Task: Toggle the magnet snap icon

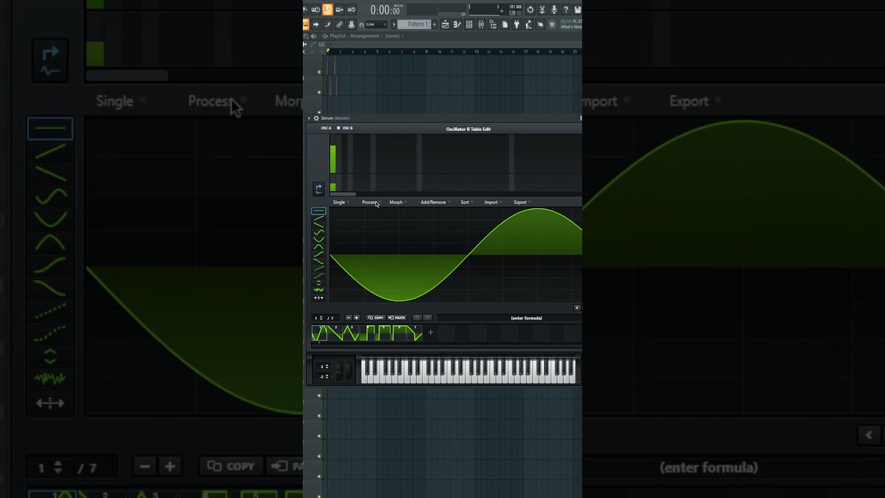Action: tap(362, 25)
